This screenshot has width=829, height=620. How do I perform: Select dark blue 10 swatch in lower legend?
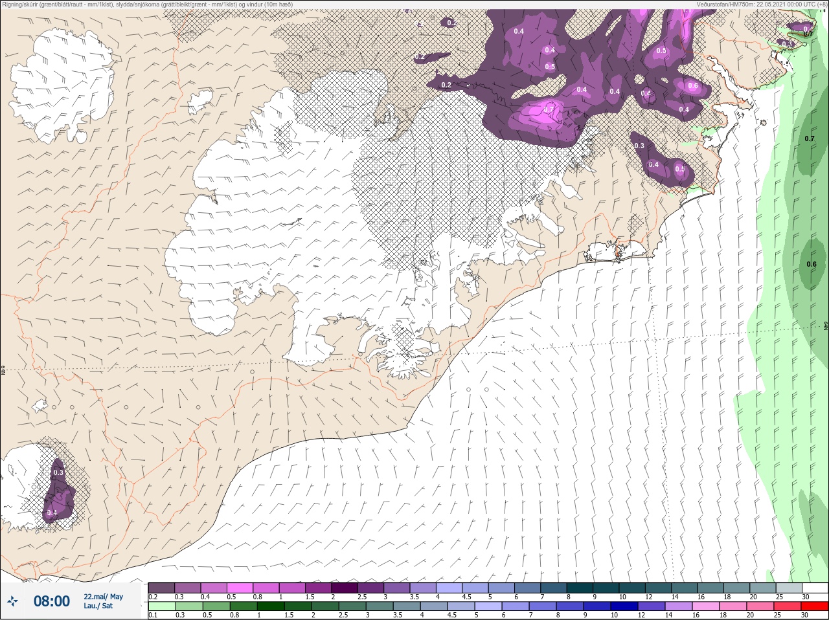(x=624, y=606)
